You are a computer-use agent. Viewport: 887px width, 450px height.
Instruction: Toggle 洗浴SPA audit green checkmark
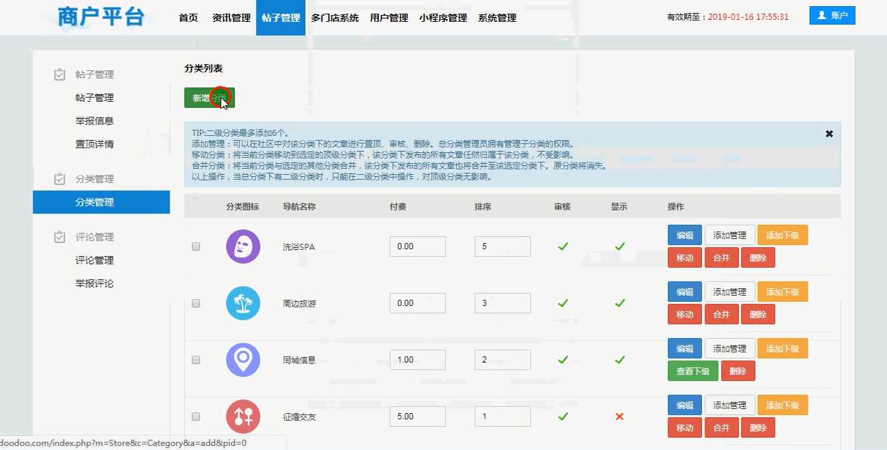563,247
